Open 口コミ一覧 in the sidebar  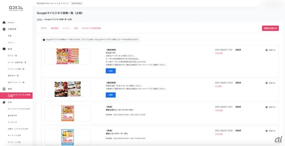tap(12, 56)
